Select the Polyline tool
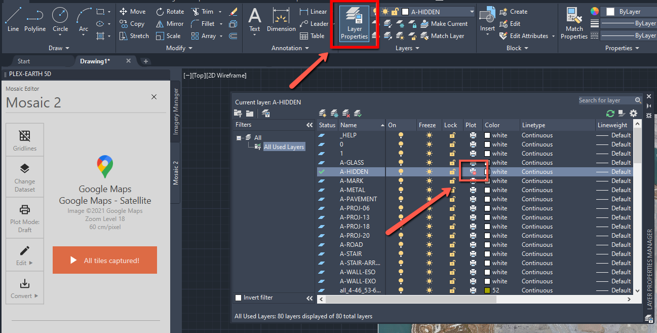The image size is (657, 333). (x=35, y=19)
